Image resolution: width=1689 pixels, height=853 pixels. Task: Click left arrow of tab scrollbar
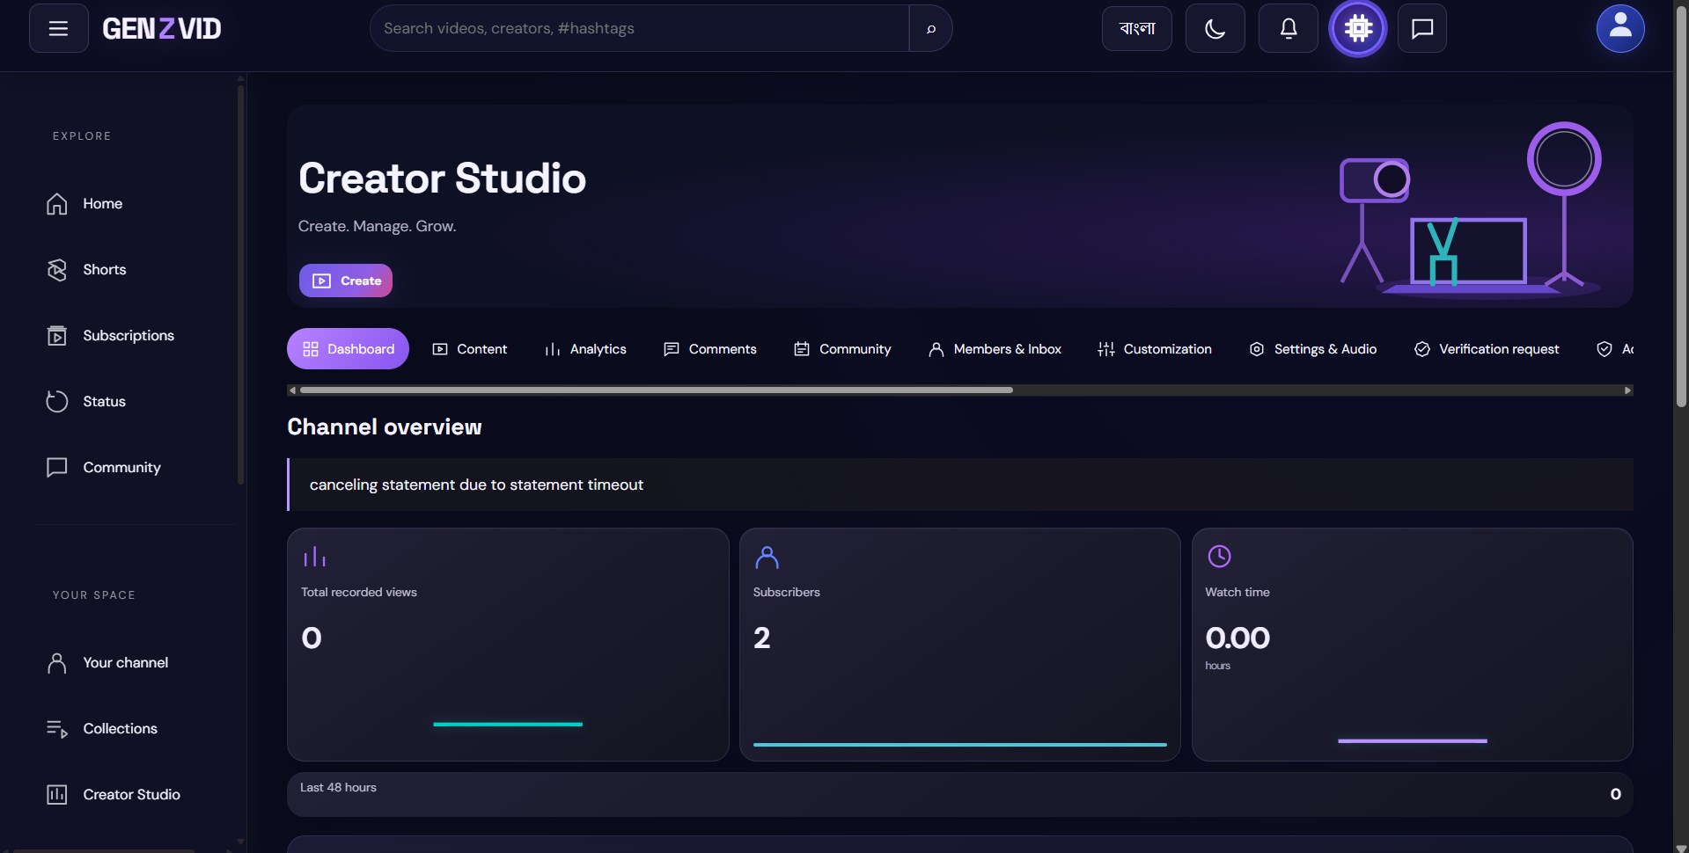coord(292,390)
